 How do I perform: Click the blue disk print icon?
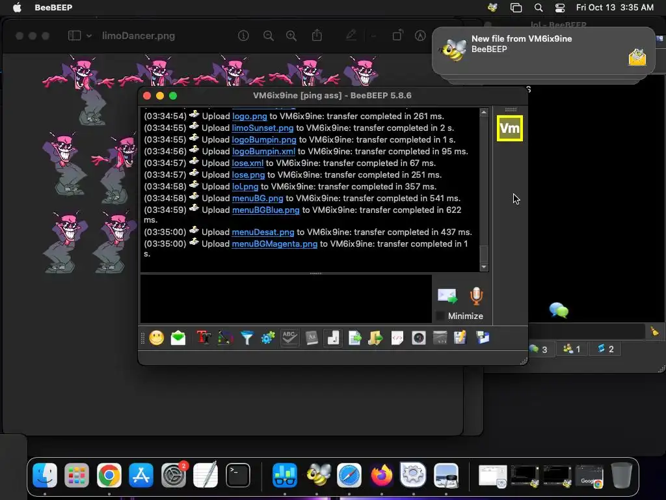pyautogui.click(x=483, y=338)
